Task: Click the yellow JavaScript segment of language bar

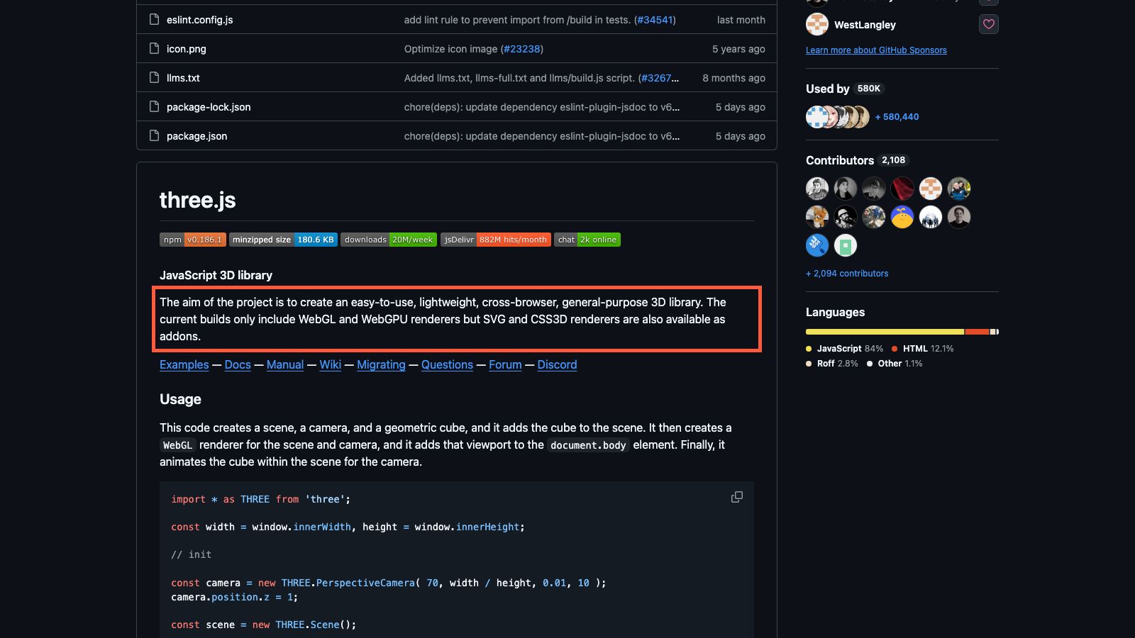Action: point(885,332)
